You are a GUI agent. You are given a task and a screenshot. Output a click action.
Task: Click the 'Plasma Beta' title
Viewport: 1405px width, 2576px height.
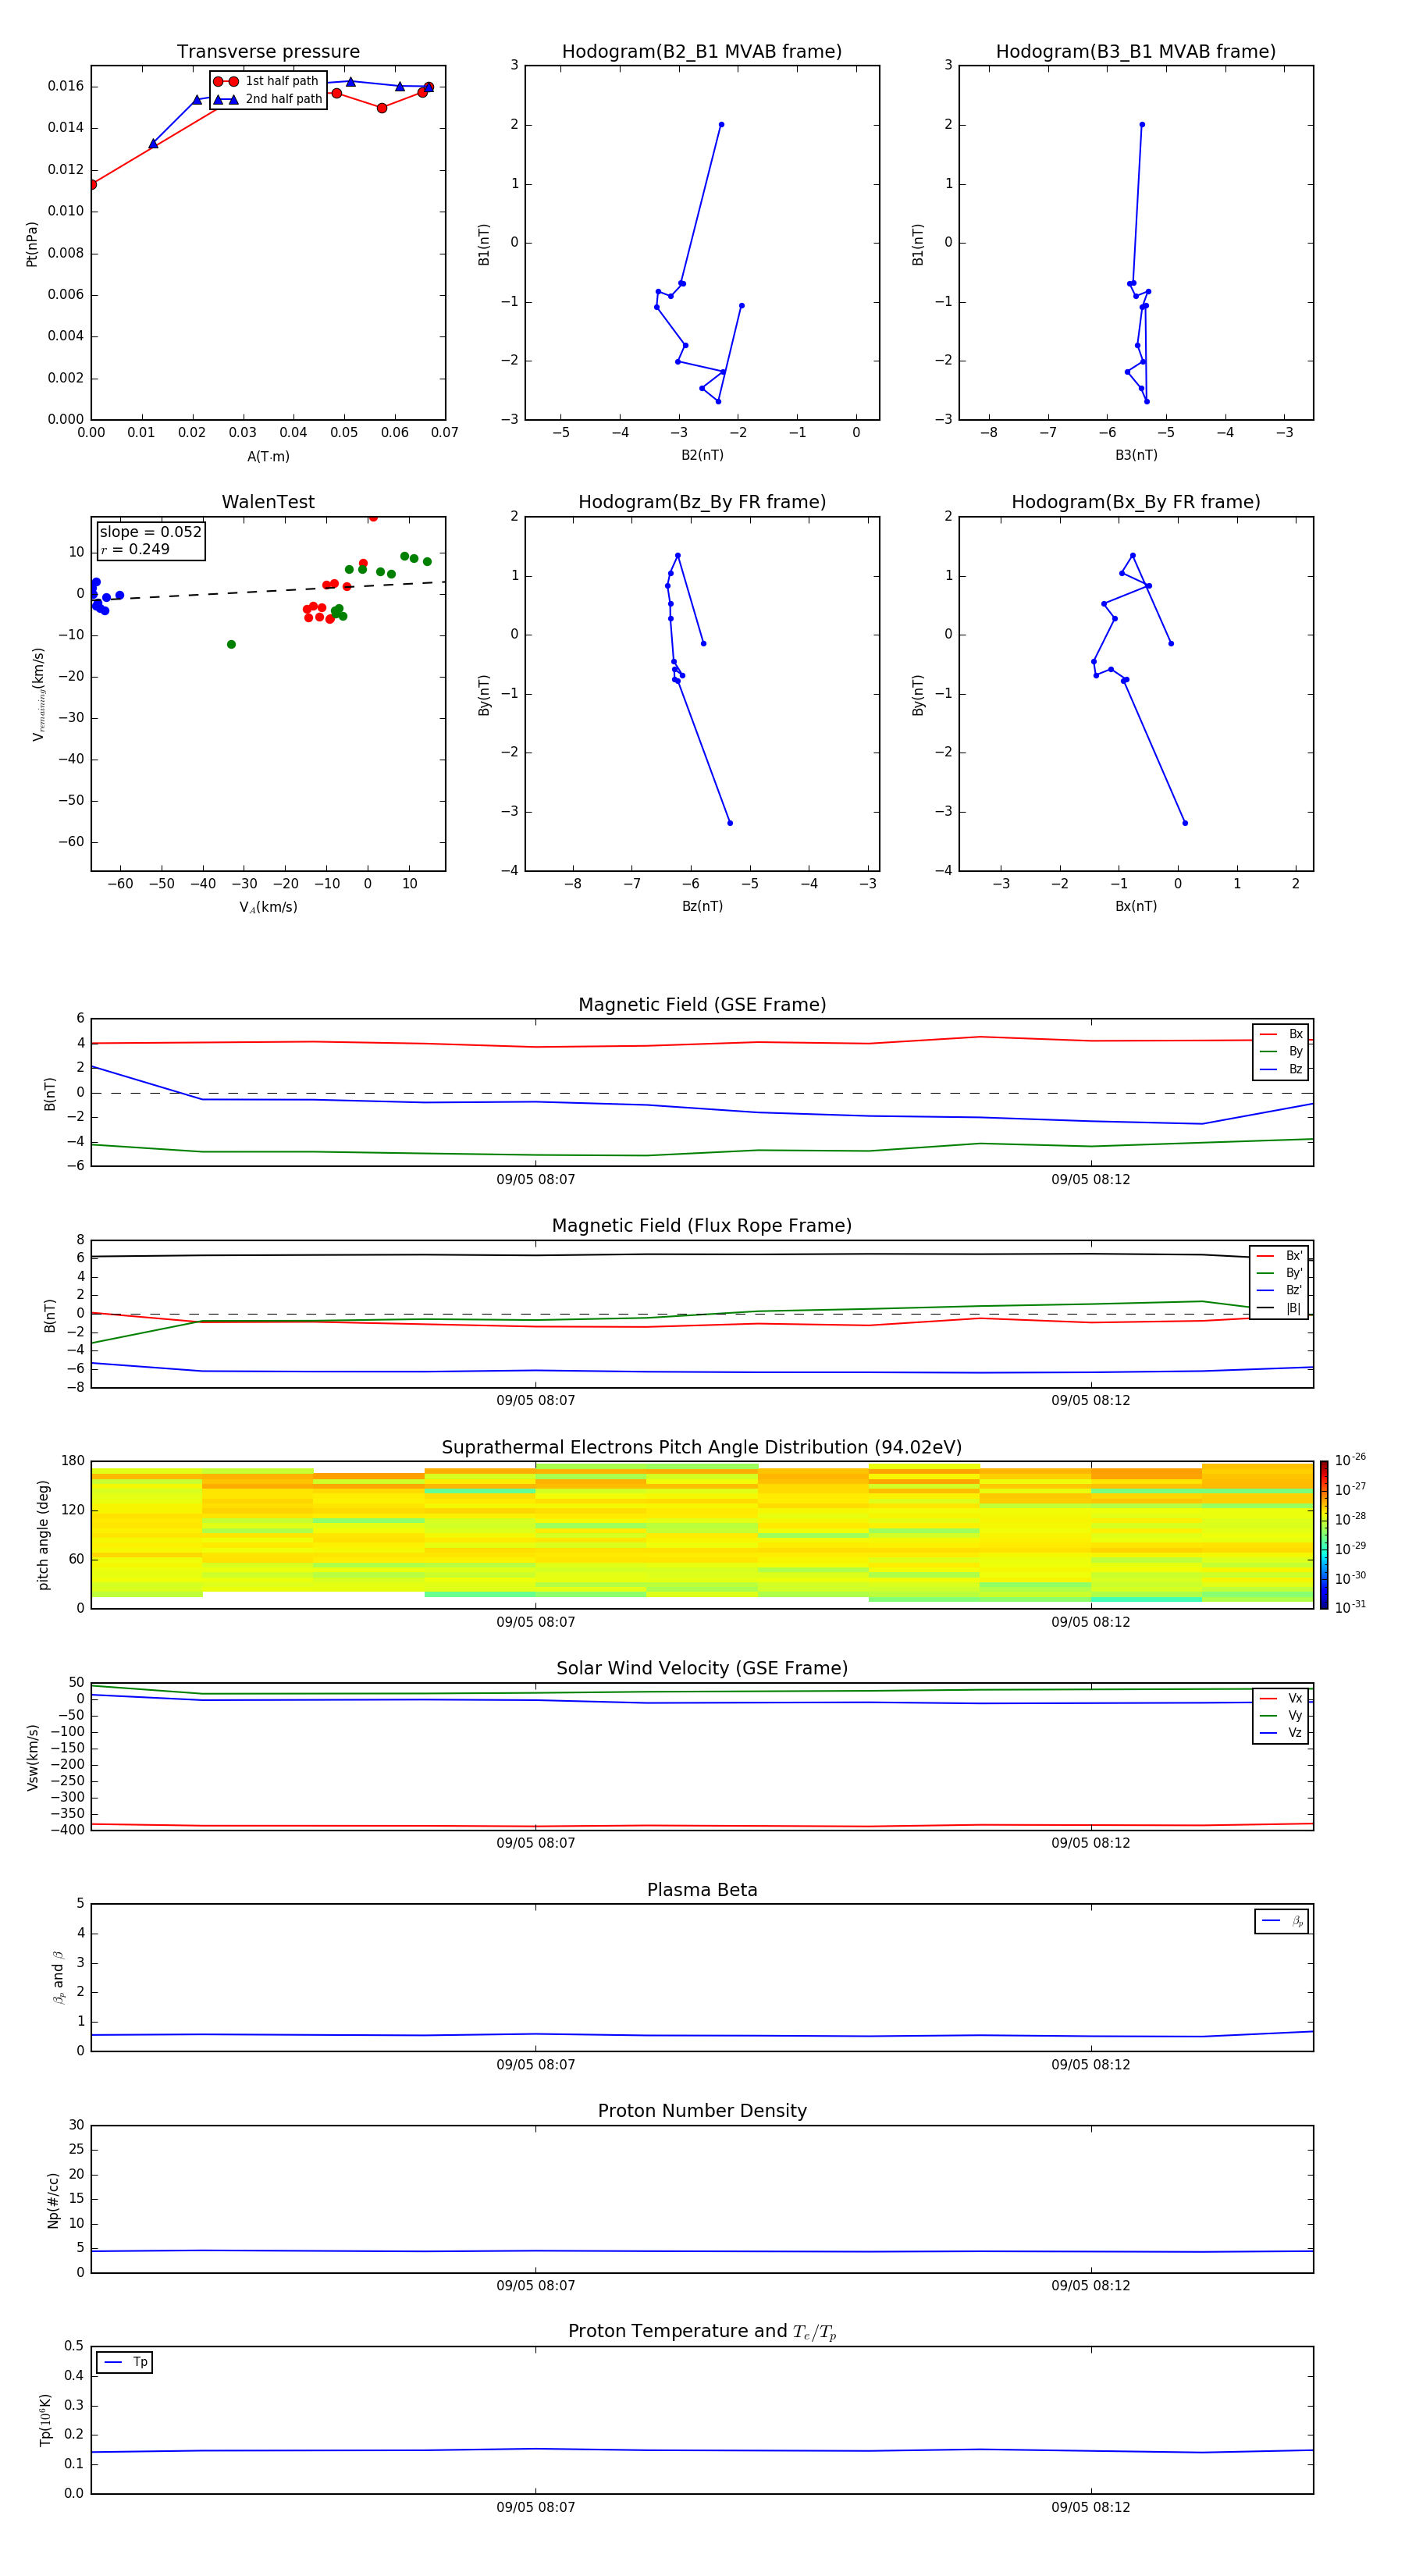702,1891
